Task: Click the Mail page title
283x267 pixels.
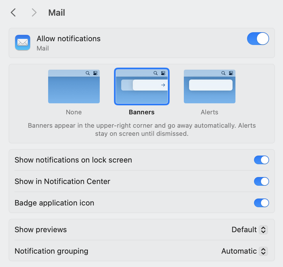Action: (x=57, y=13)
